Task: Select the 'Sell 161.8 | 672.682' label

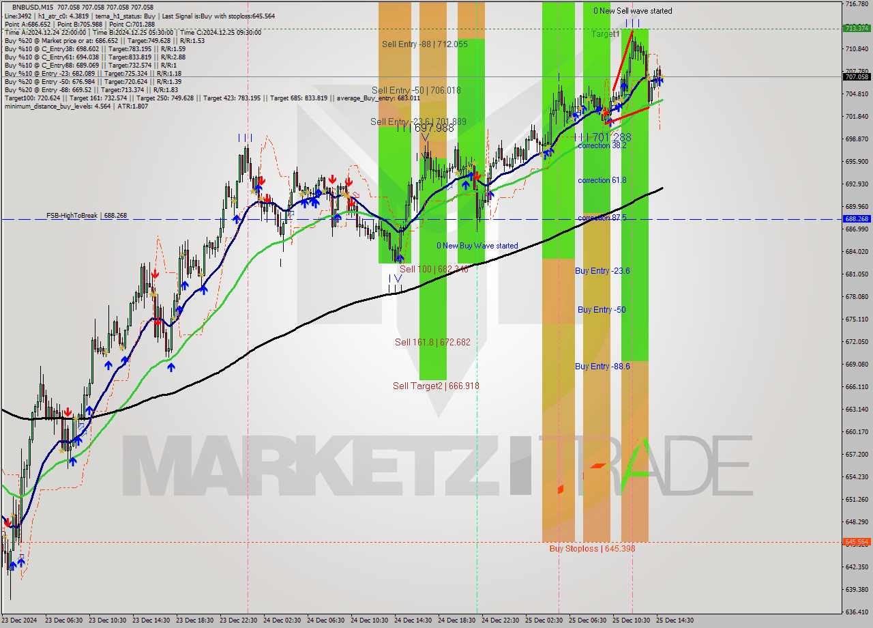Action: coord(432,342)
